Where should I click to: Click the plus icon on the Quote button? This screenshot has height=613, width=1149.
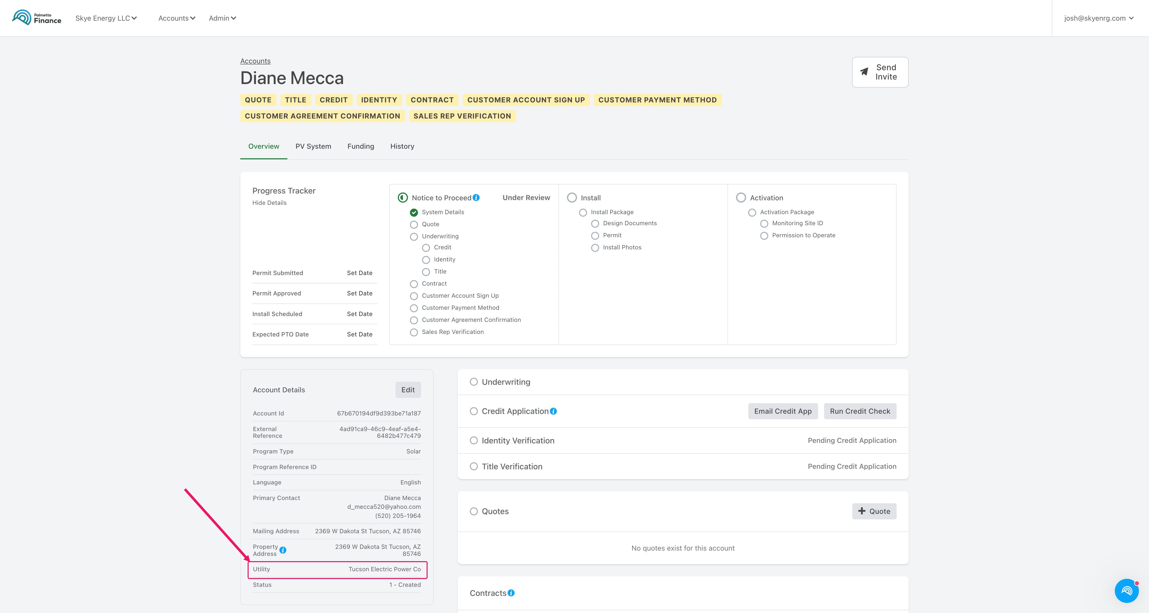click(862, 511)
